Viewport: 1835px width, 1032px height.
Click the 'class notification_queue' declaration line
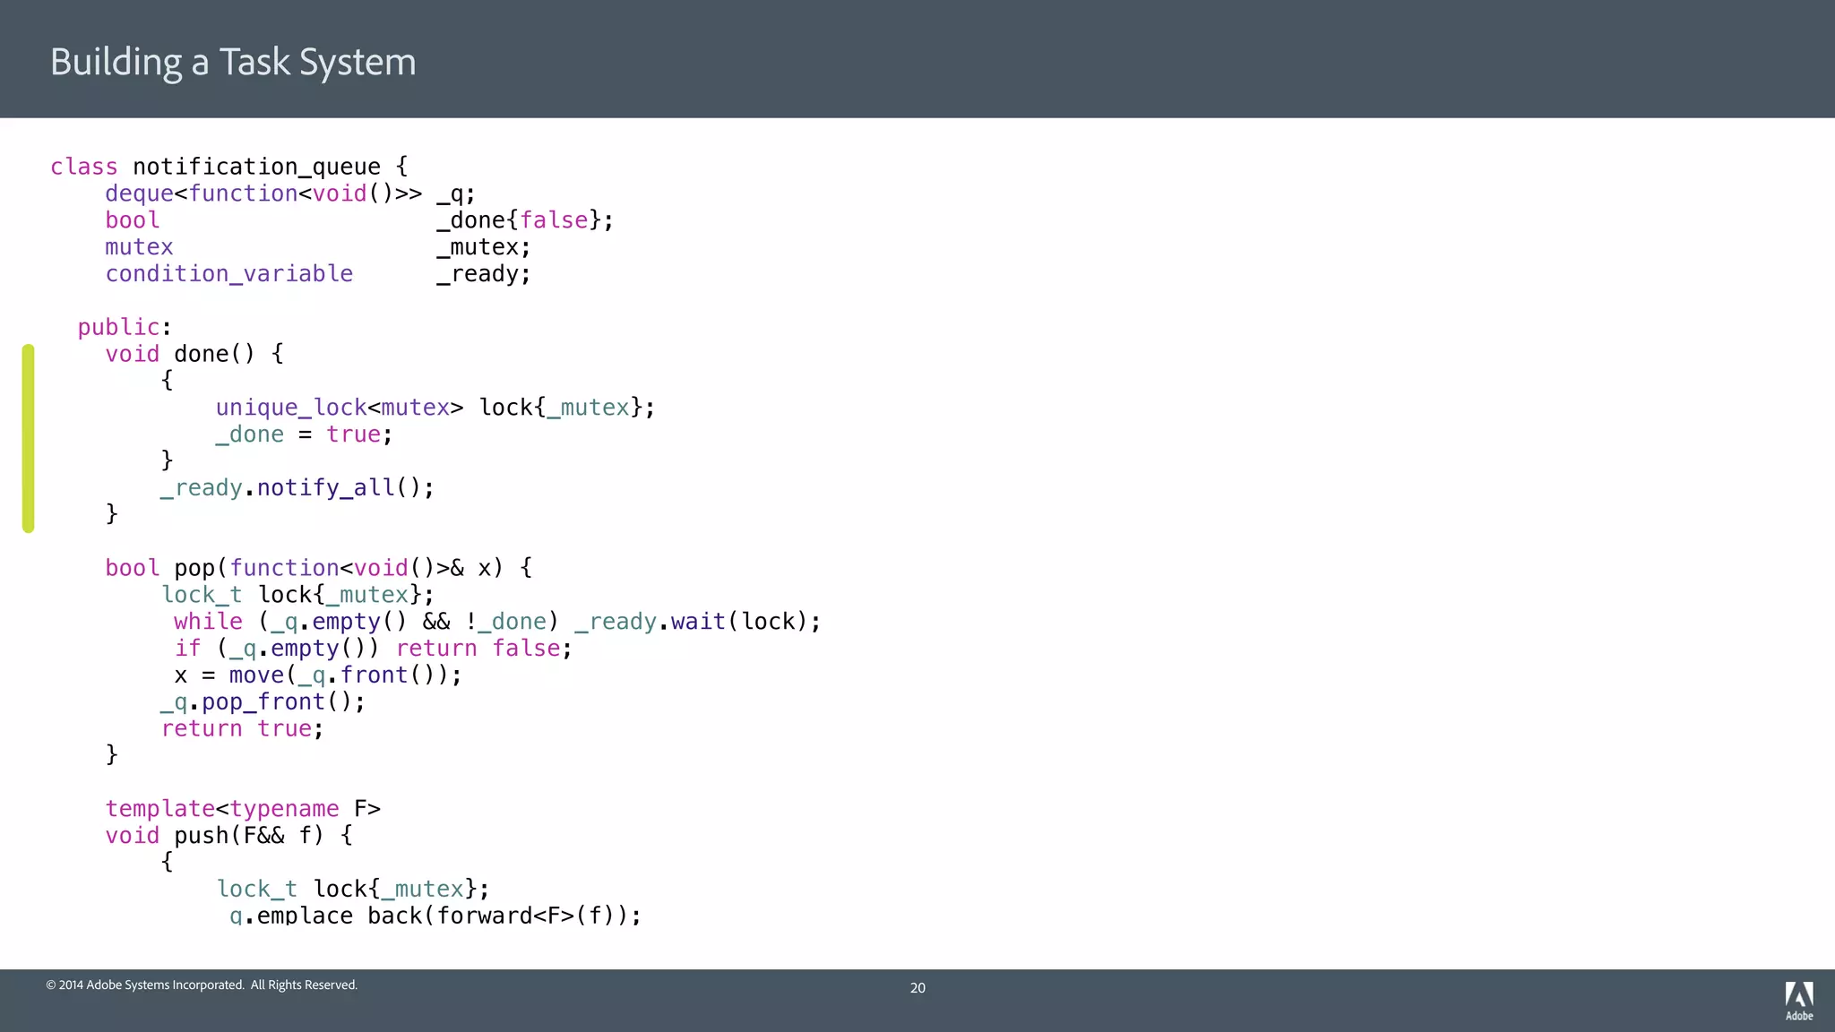[x=229, y=167]
